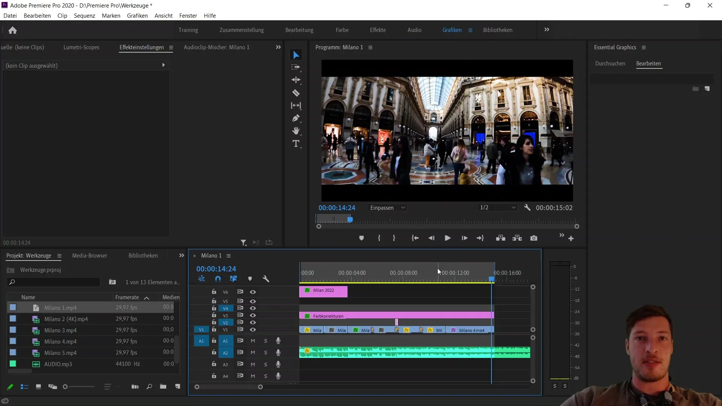Open Program monitor settings wrench
The height and width of the screenshot is (406, 722).
527,208
